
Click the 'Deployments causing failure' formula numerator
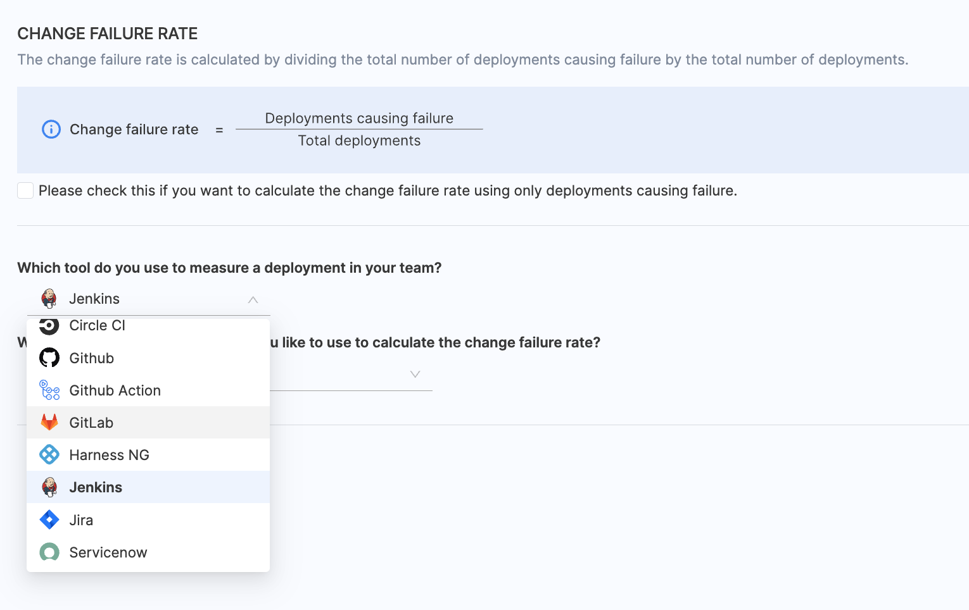pyautogui.click(x=359, y=118)
